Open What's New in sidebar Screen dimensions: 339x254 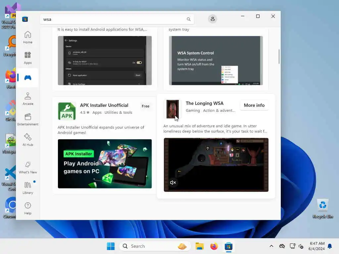pyautogui.click(x=28, y=168)
